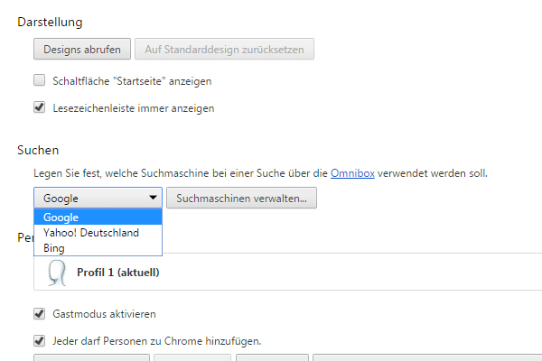Click the search engine dropdown arrow
The image size is (542, 361).
(153, 199)
